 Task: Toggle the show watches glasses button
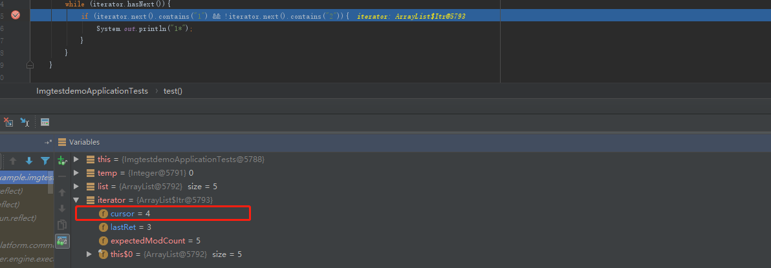click(62, 241)
